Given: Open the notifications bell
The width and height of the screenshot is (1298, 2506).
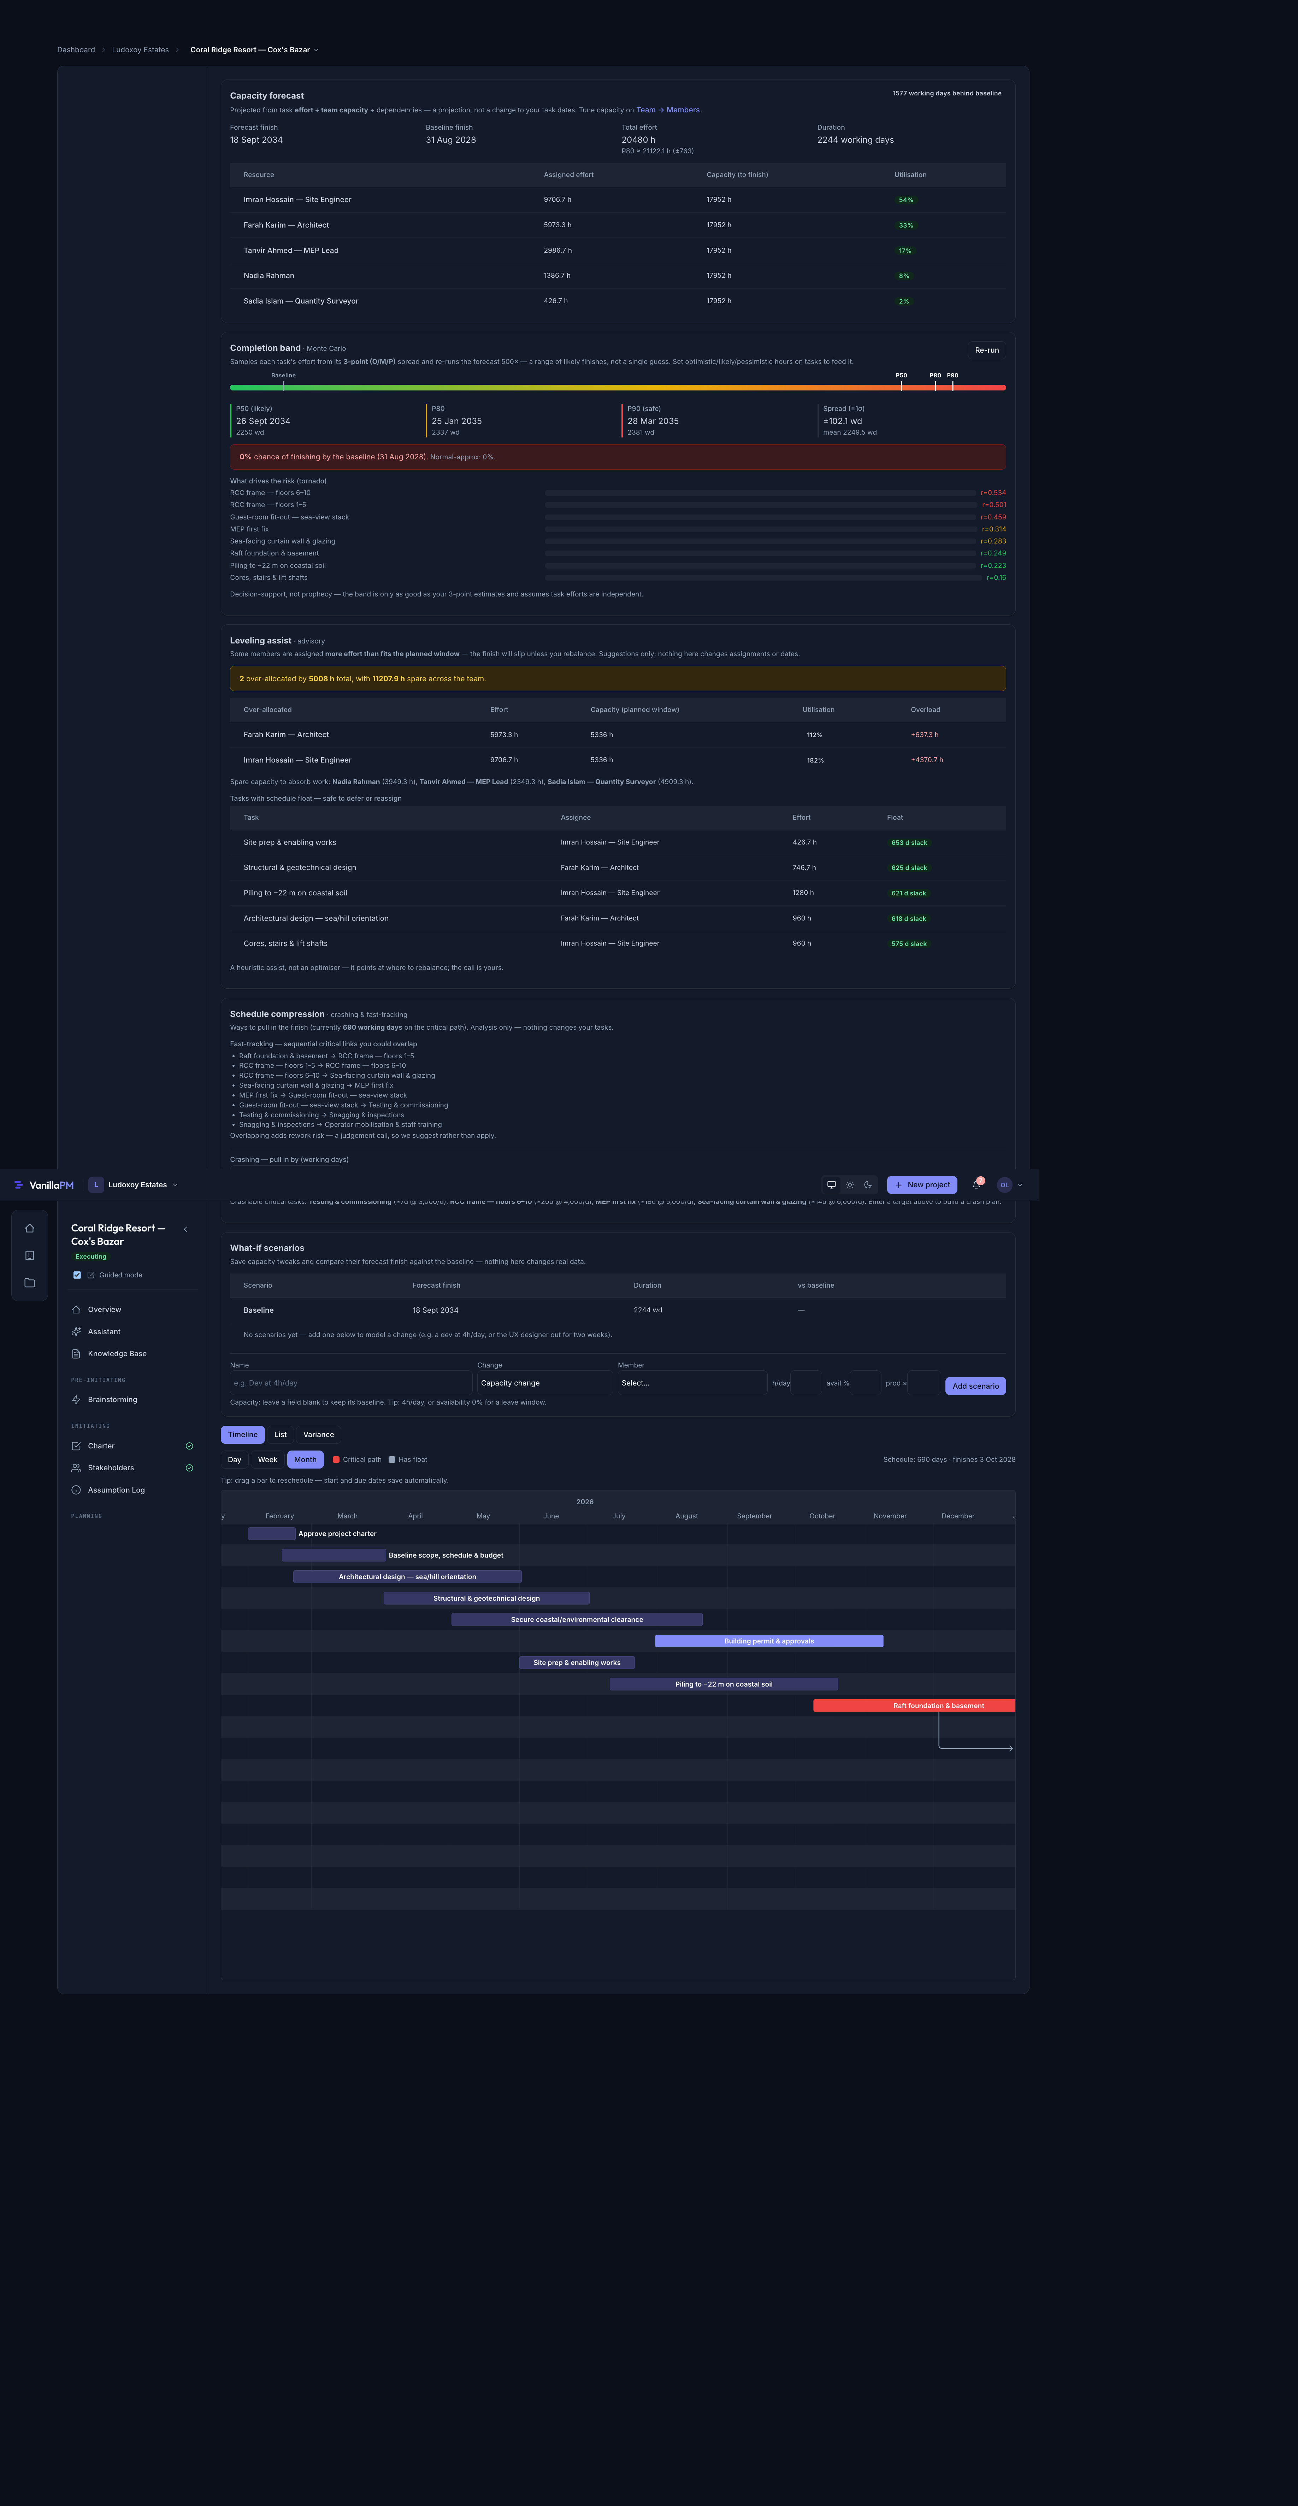Looking at the screenshot, I should [976, 1185].
